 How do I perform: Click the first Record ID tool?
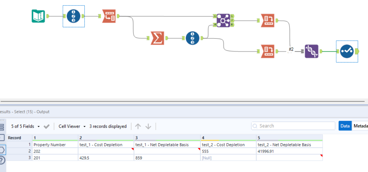73,16
